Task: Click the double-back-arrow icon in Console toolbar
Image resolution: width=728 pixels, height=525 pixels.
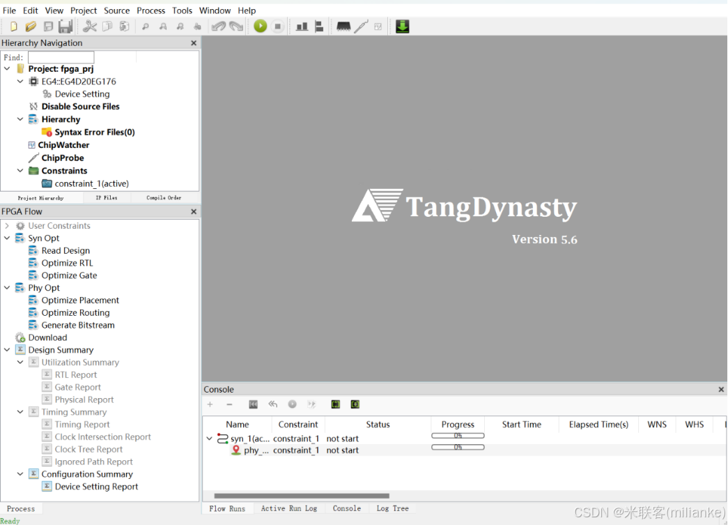Action: click(273, 404)
